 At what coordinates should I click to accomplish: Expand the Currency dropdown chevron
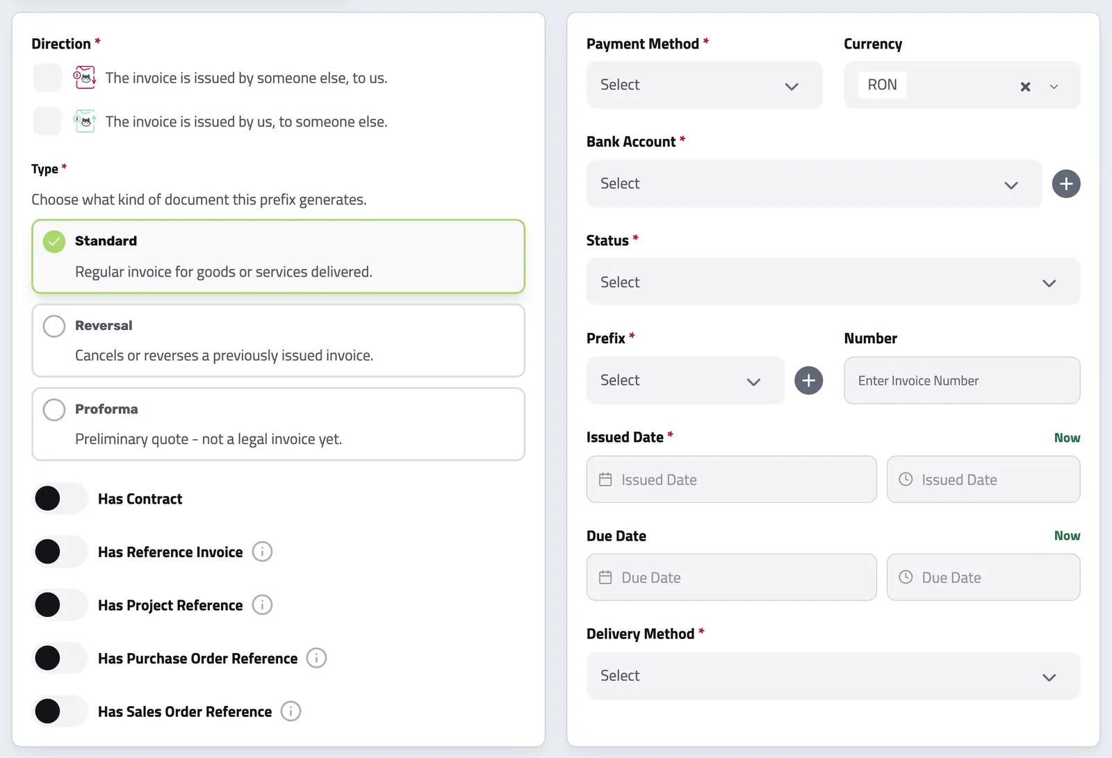click(1054, 87)
